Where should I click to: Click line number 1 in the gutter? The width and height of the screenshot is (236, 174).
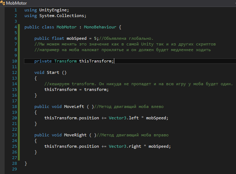(16, 10)
